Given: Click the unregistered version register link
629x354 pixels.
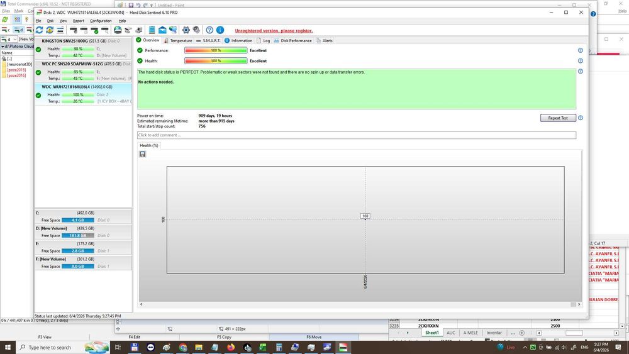Looking at the screenshot, I should (274, 31).
